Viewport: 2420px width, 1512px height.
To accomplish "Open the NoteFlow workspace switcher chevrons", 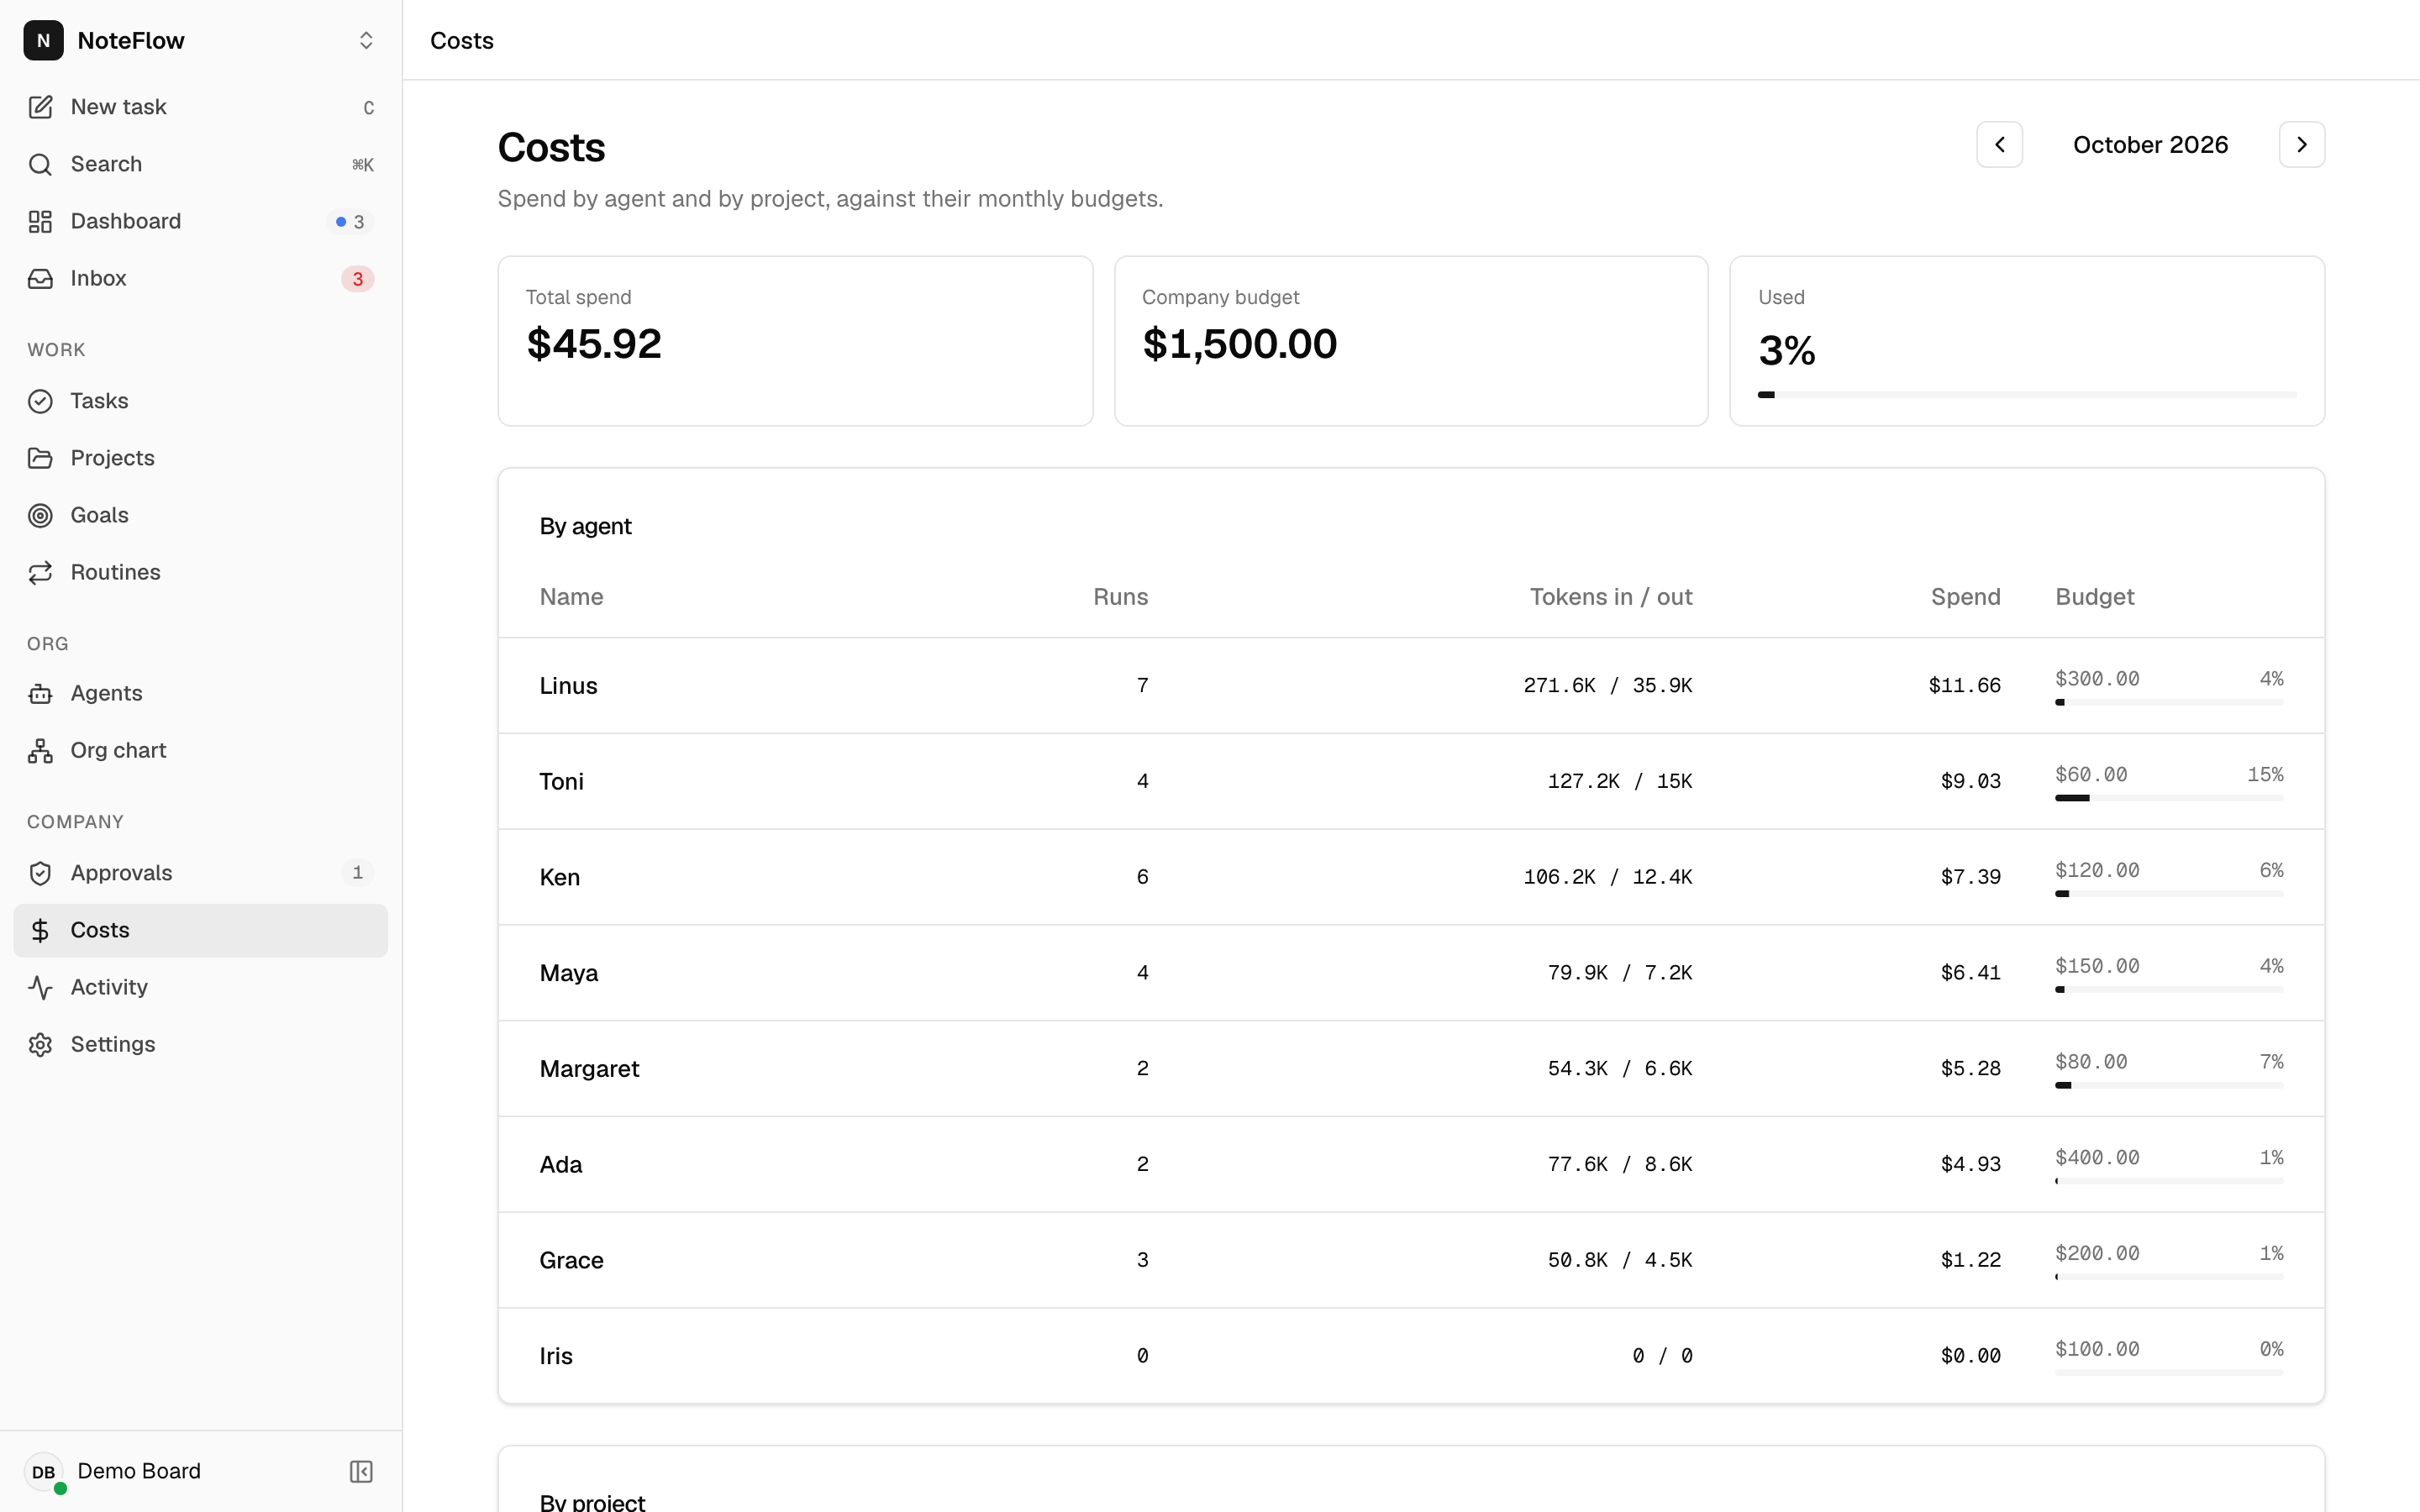I will coord(366,40).
